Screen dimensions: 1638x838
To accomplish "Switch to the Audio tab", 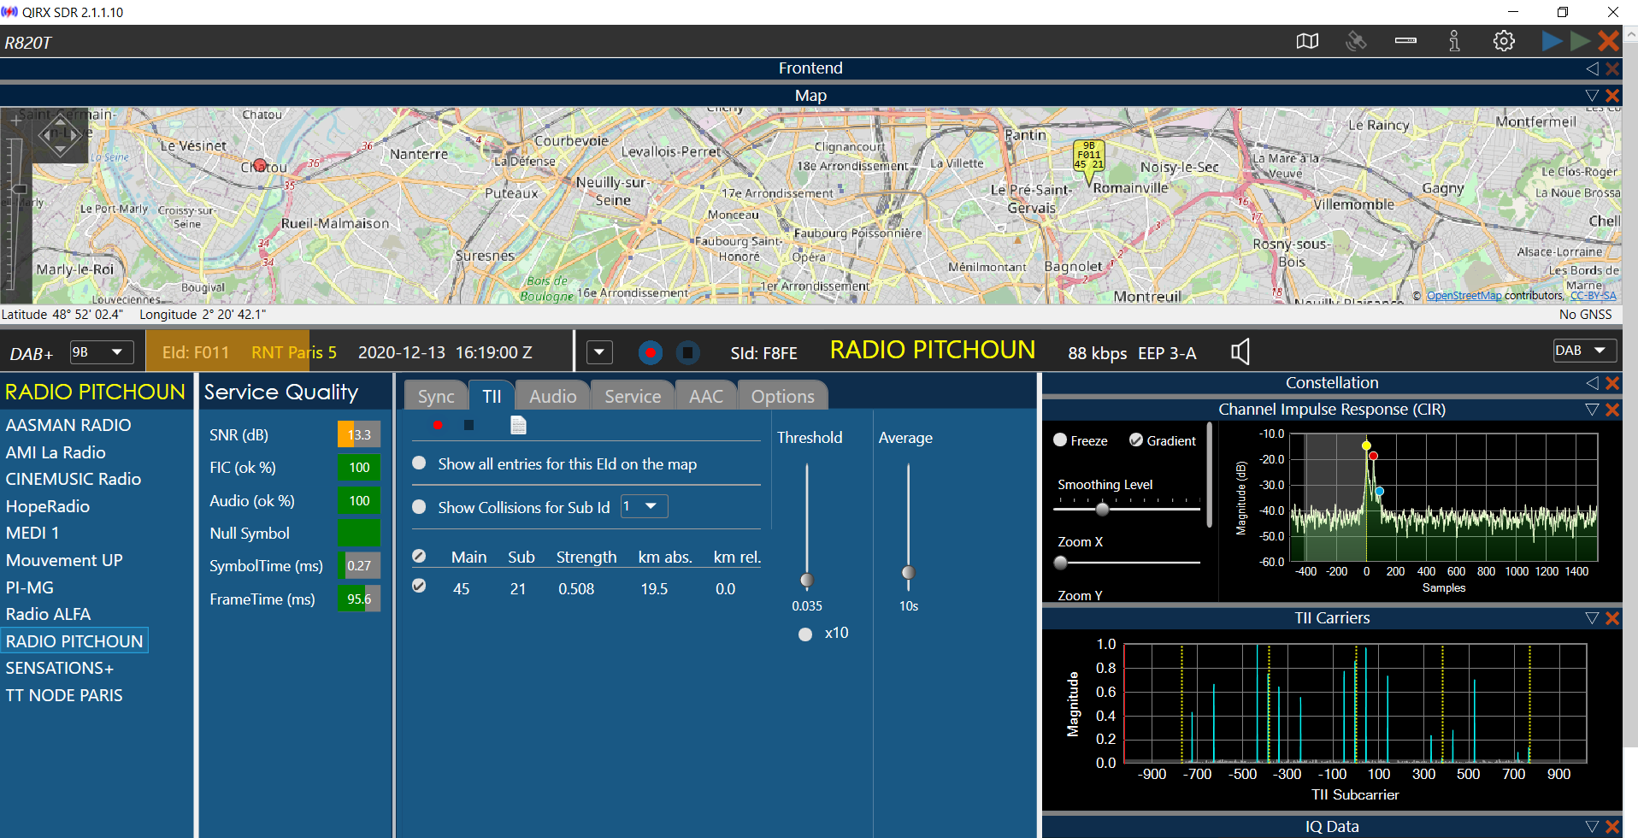I will (x=553, y=396).
